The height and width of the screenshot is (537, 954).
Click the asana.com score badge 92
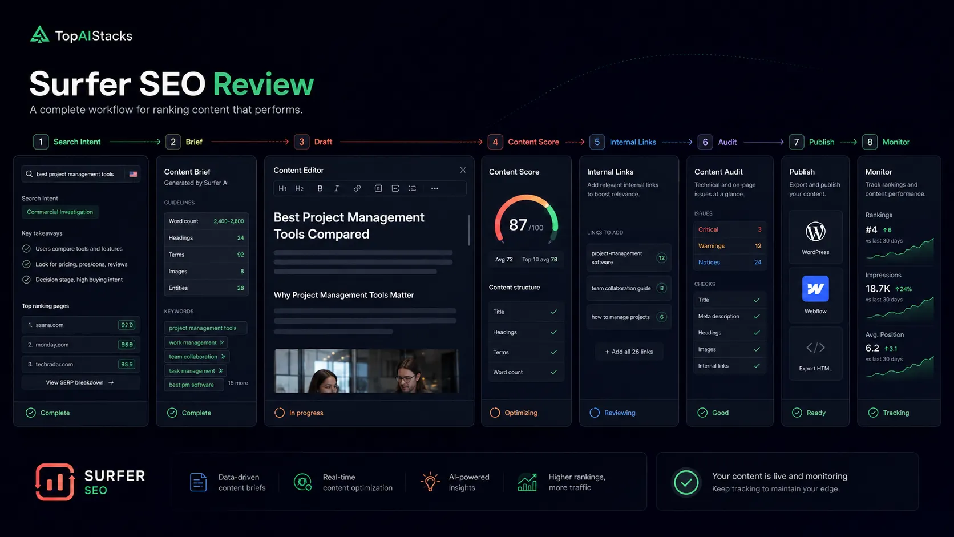[127, 325]
